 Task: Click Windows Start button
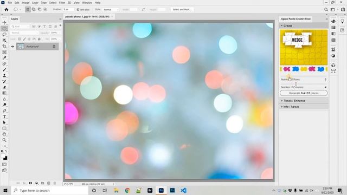pyautogui.click(x=5, y=190)
